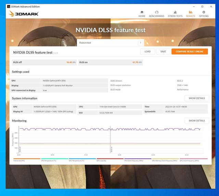
Task: Toggle CPU Temperature legend entry
Action: [x=55, y=160]
